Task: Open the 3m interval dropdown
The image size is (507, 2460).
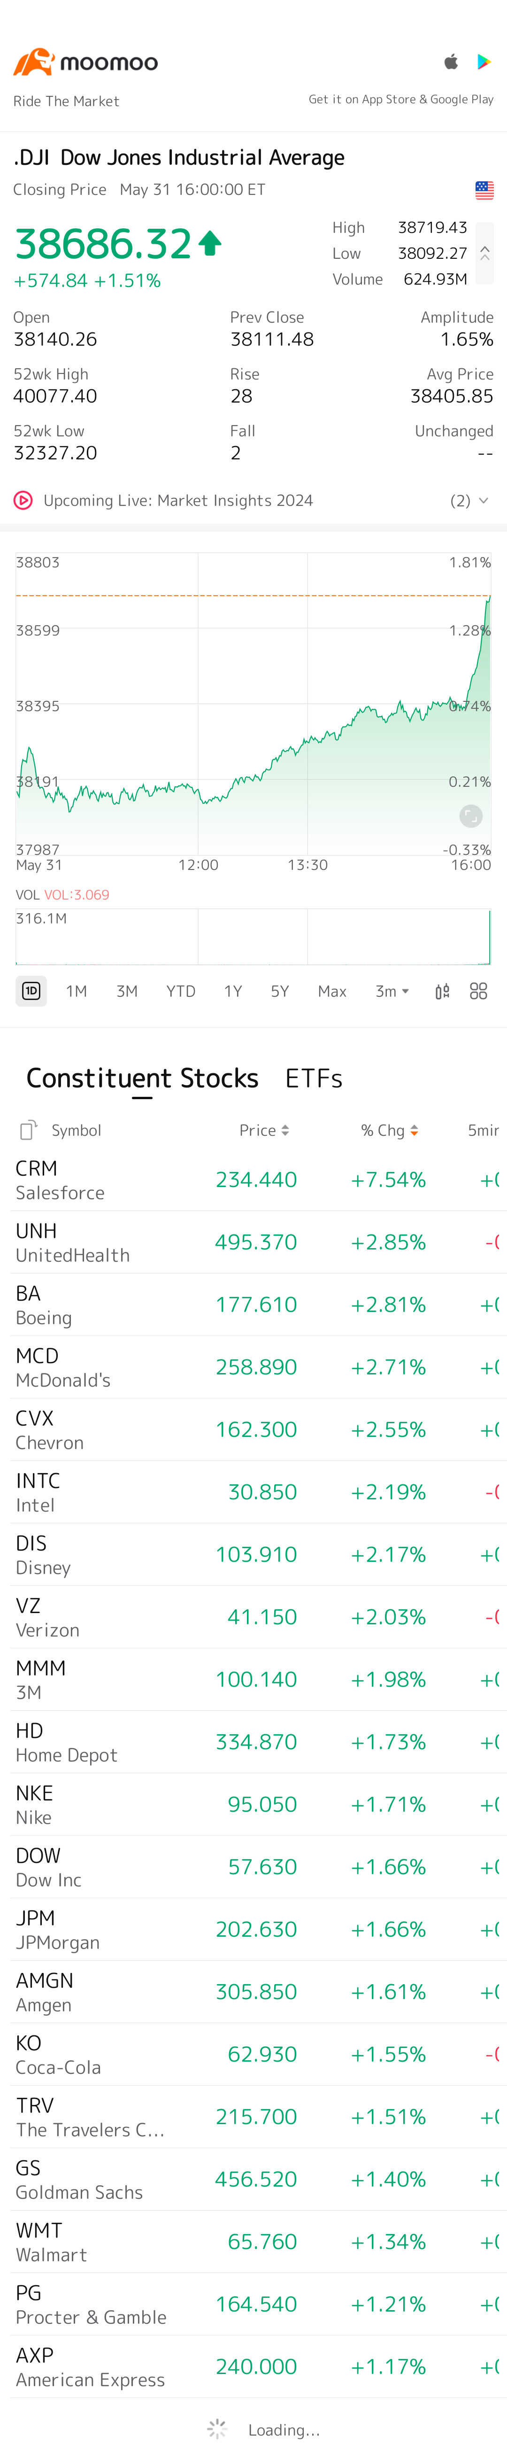Action: pyautogui.click(x=392, y=991)
